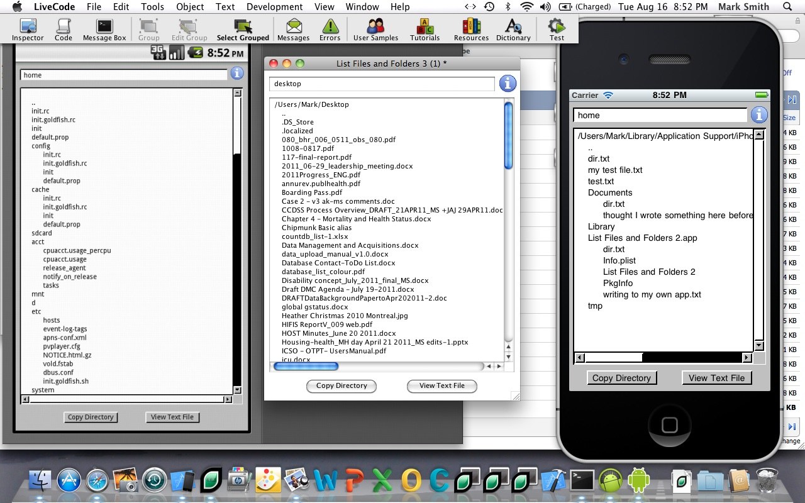The width and height of the screenshot is (805, 503).
Task: Click the Code editor icon
Action: pyautogui.click(x=64, y=29)
